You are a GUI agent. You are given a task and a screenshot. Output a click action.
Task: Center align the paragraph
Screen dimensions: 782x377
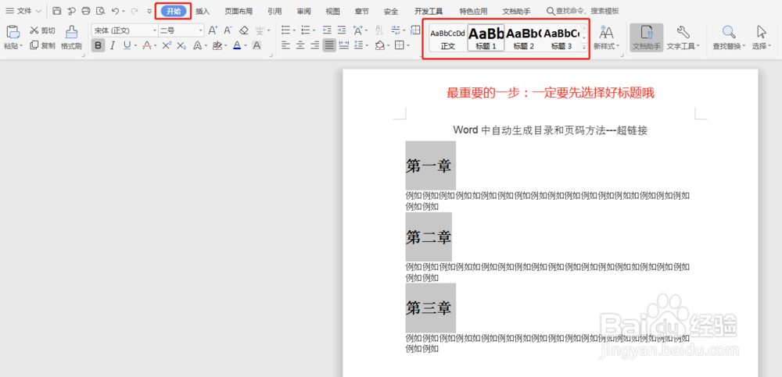point(300,45)
